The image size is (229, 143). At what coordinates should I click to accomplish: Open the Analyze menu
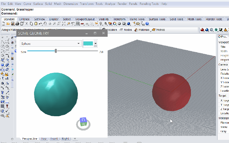point(110,4)
